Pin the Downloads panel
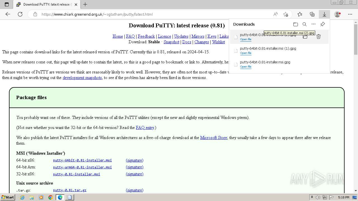Viewport: 358px width, 201px height. pyautogui.click(x=322, y=24)
